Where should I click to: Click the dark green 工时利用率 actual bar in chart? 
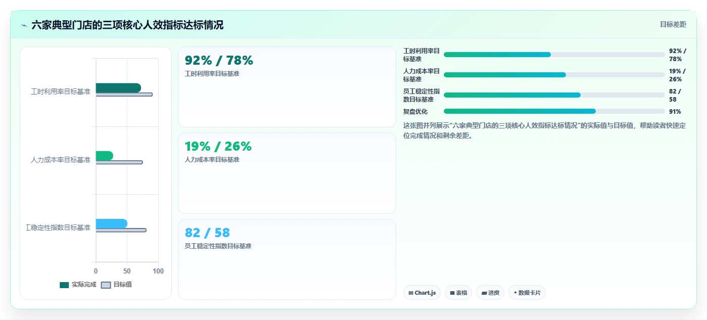coord(118,88)
